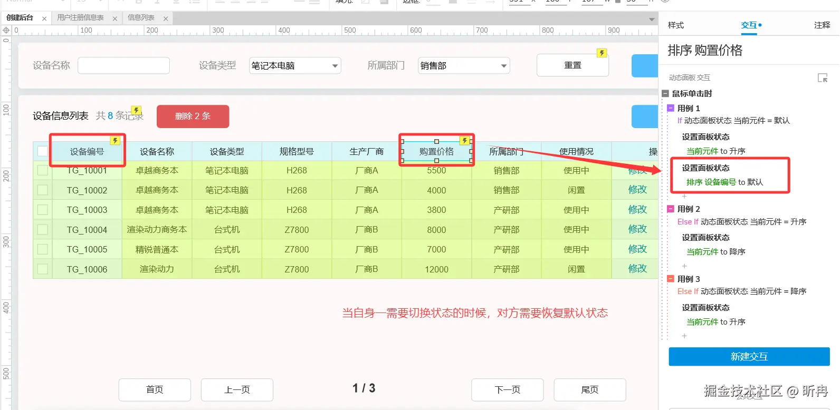Click the lightning badge next to 条记录

(137, 110)
